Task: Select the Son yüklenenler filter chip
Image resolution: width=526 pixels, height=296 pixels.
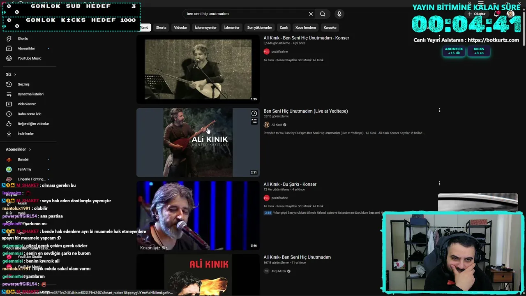Action: pos(259,28)
